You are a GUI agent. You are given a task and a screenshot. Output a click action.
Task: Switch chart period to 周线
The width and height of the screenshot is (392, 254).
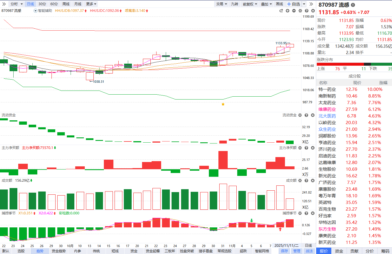coord(66,4)
